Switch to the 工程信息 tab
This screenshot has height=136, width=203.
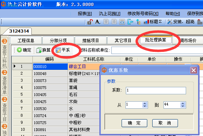(26, 40)
